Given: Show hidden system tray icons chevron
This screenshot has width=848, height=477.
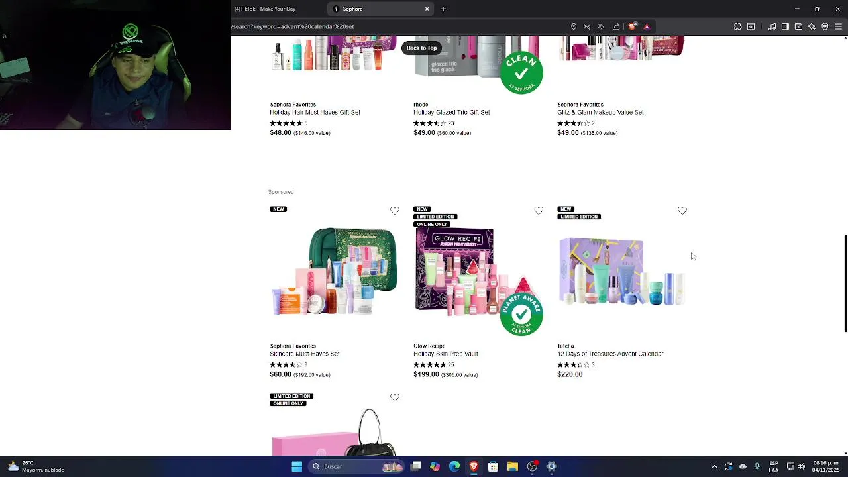Looking at the screenshot, I should [x=714, y=466].
